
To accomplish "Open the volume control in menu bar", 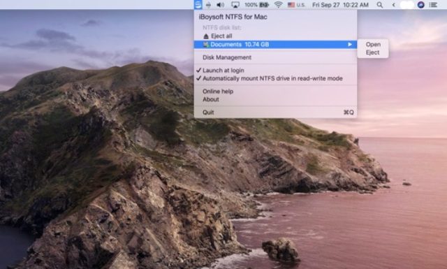I will click(220, 5).
